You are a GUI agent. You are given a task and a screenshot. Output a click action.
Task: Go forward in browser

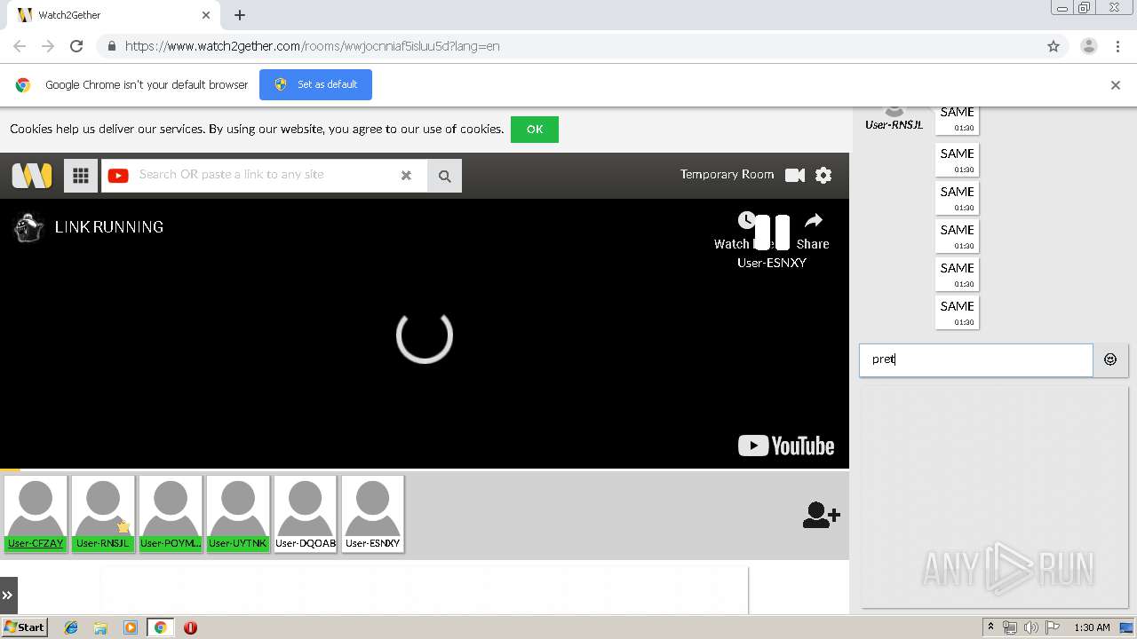48,46
